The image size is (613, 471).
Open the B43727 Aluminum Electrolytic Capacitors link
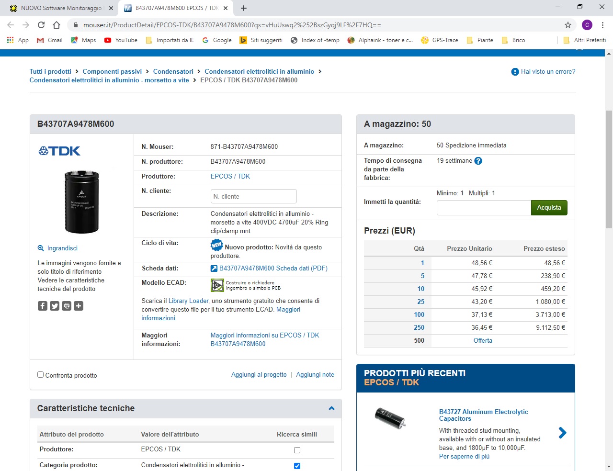(x=484, y=415)
